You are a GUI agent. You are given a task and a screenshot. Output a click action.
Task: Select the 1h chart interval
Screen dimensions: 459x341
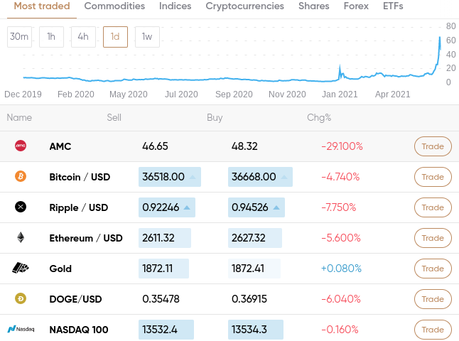(52, 37)
